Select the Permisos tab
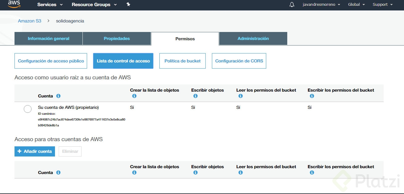 coord(185,38)
